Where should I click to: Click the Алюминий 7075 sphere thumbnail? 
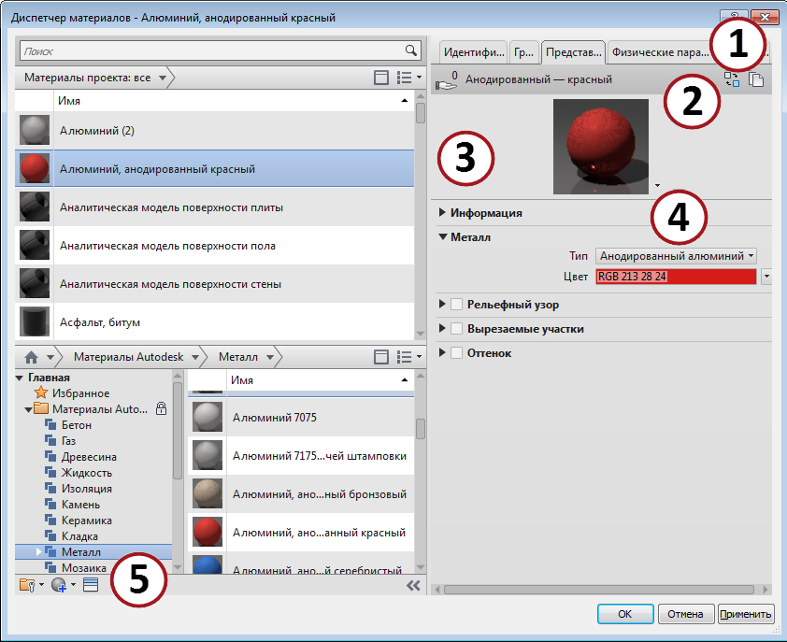point(207,417)
